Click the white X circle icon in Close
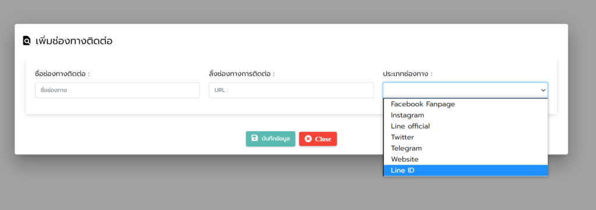The height and width of the screenshot is (210, 596). coord(308,139)
